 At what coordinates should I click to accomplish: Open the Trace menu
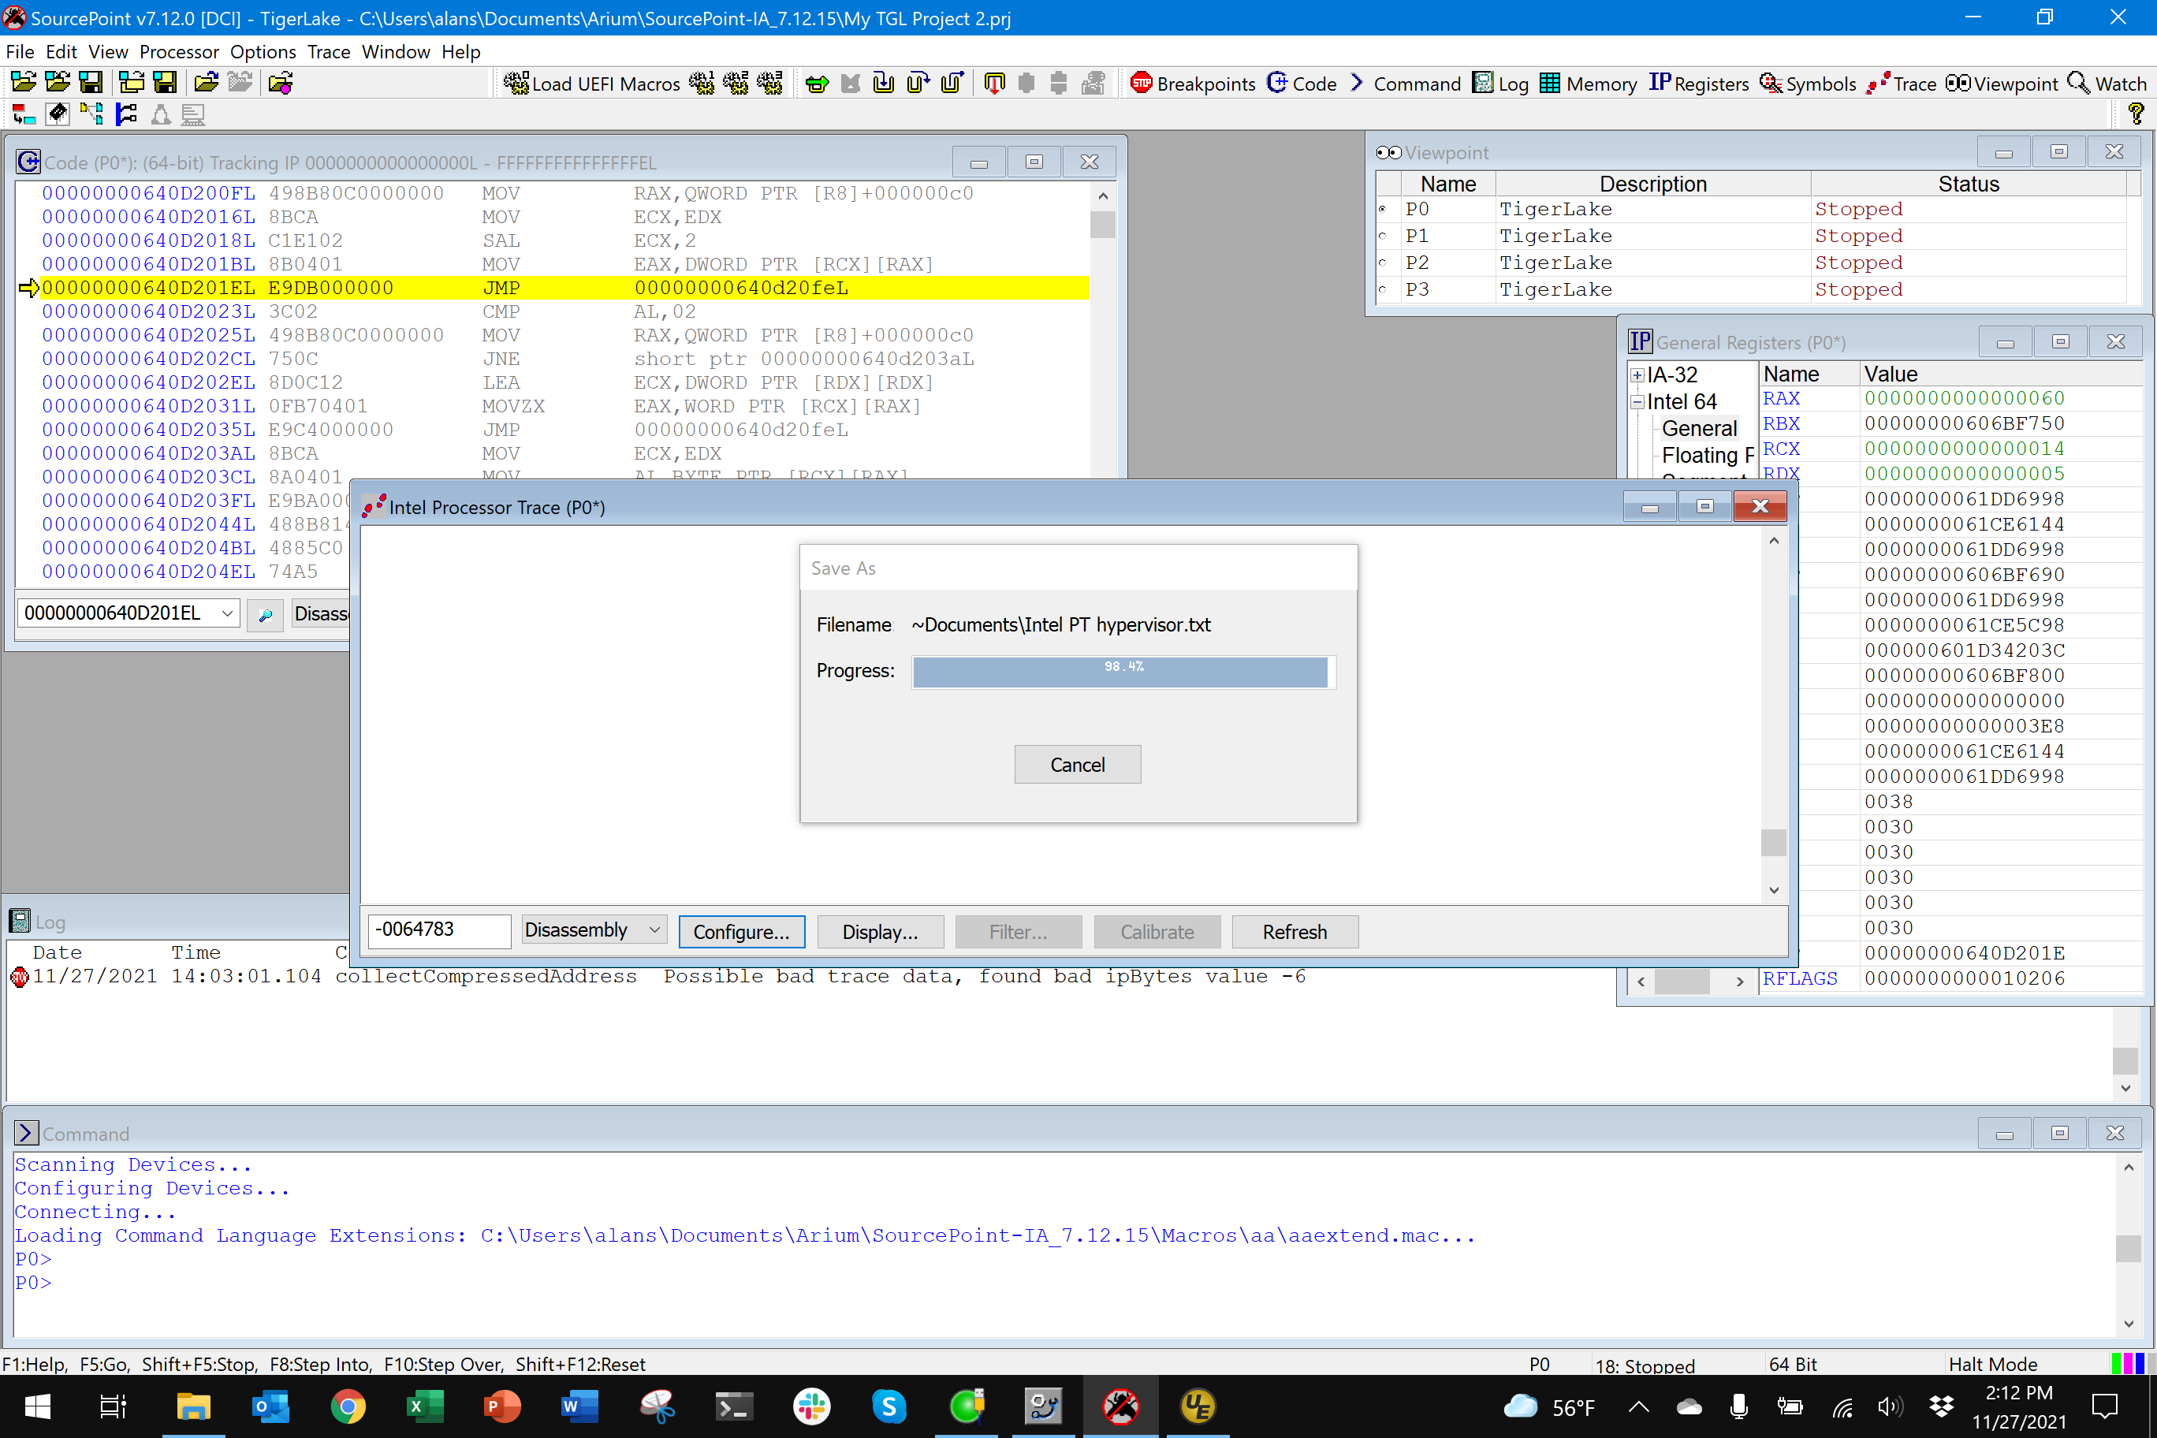(328, 51)
